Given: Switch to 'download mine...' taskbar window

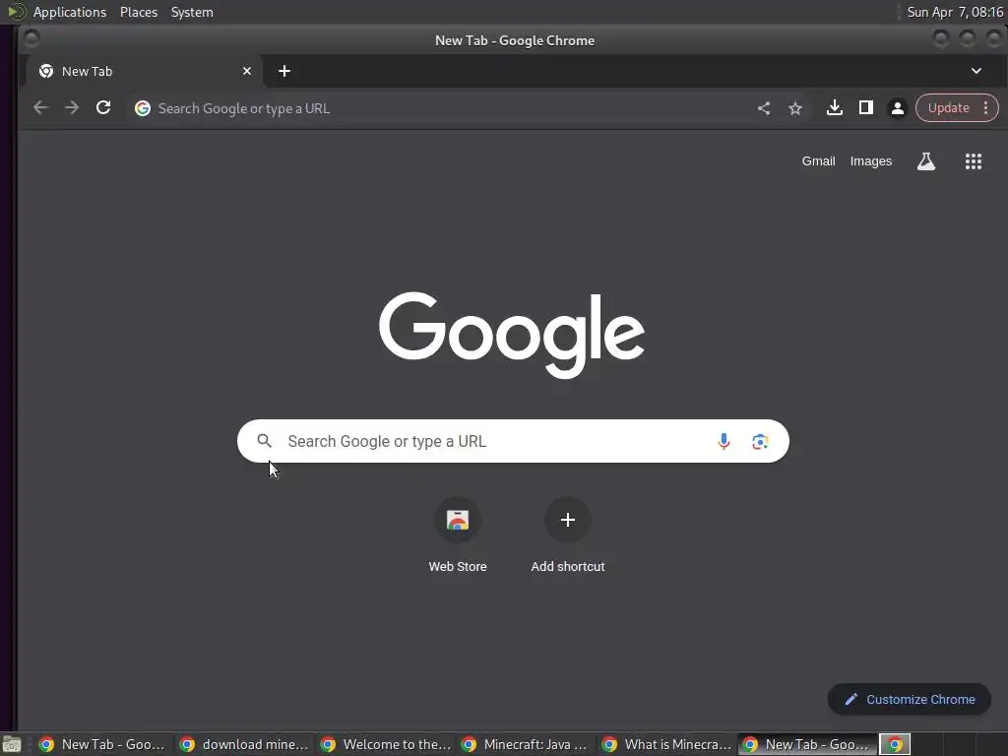Looking at the screenshot, I should (244, 744).
